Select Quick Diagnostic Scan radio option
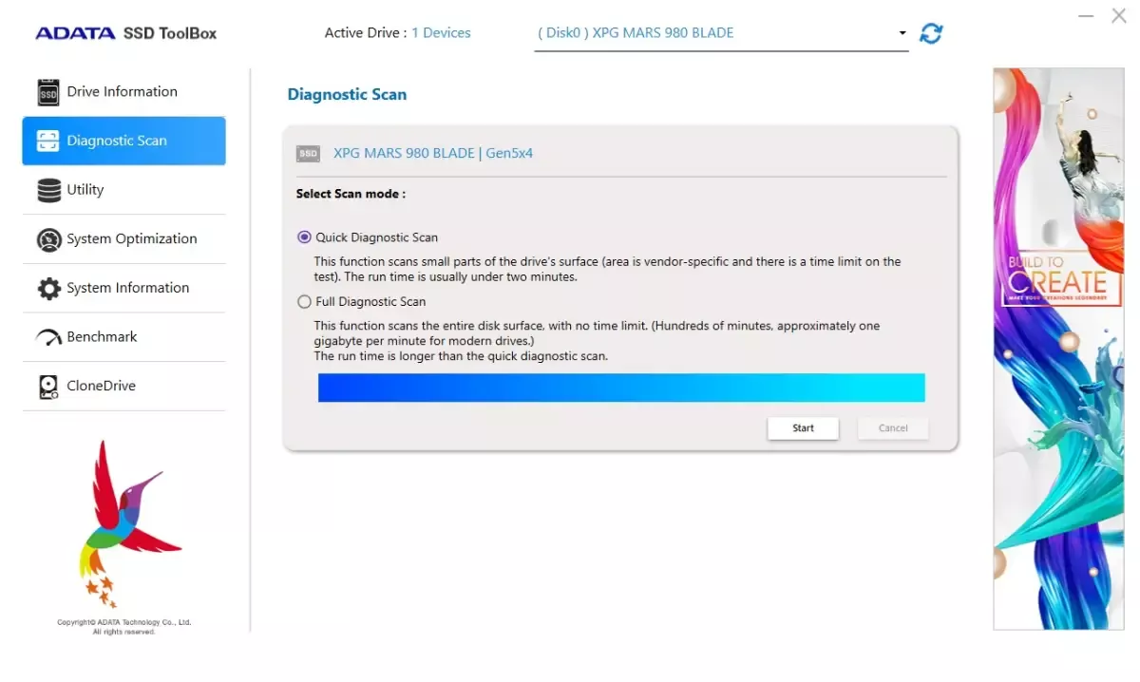This screenshot has height=682, width=1140. tap(304, 237)
